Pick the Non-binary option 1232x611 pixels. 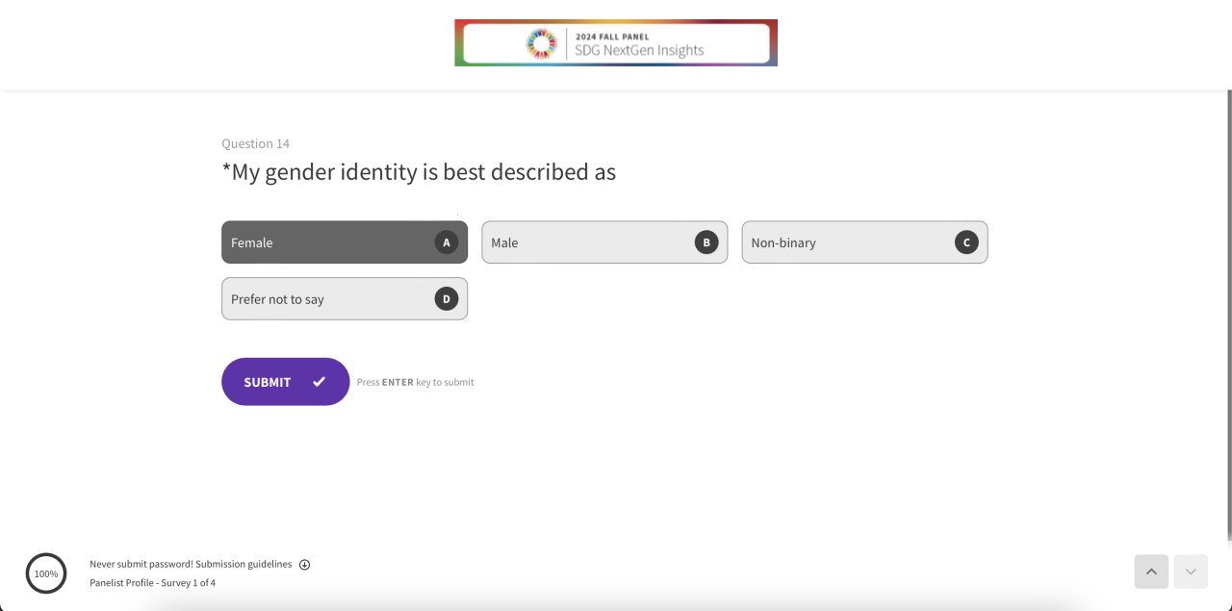864,242
